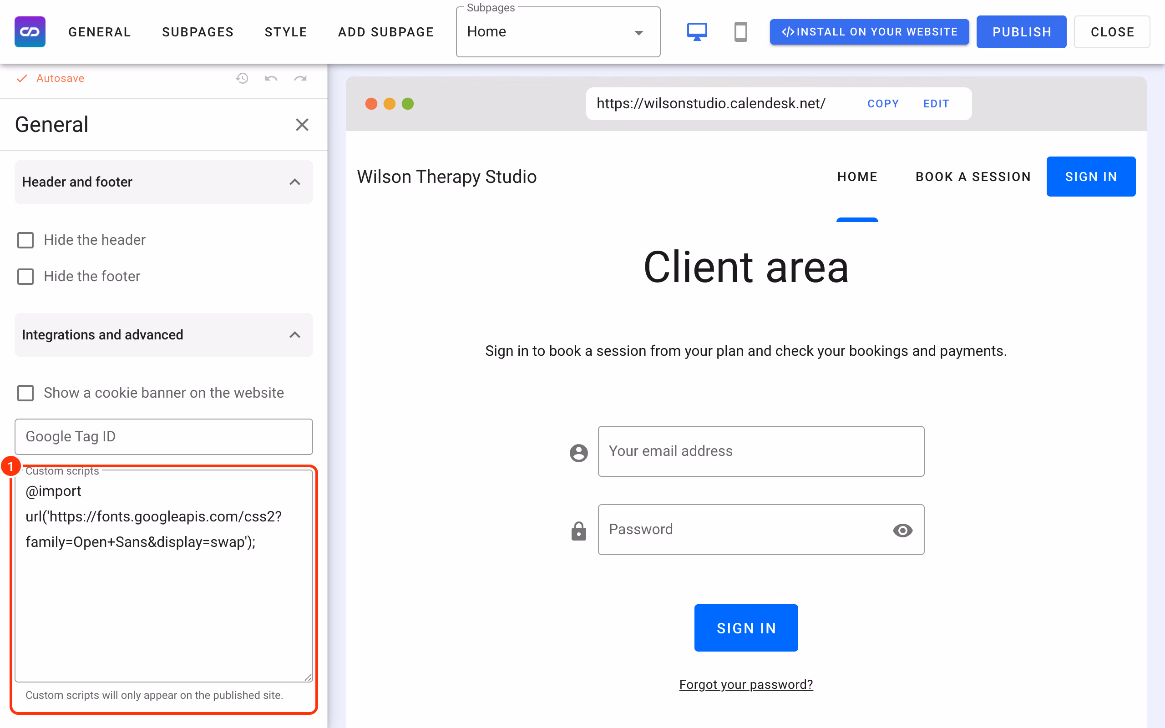The width and height of the screenshot is (1165, 728).
Task: Collapse Integrations and advanced section
Action: click(163, 335)
